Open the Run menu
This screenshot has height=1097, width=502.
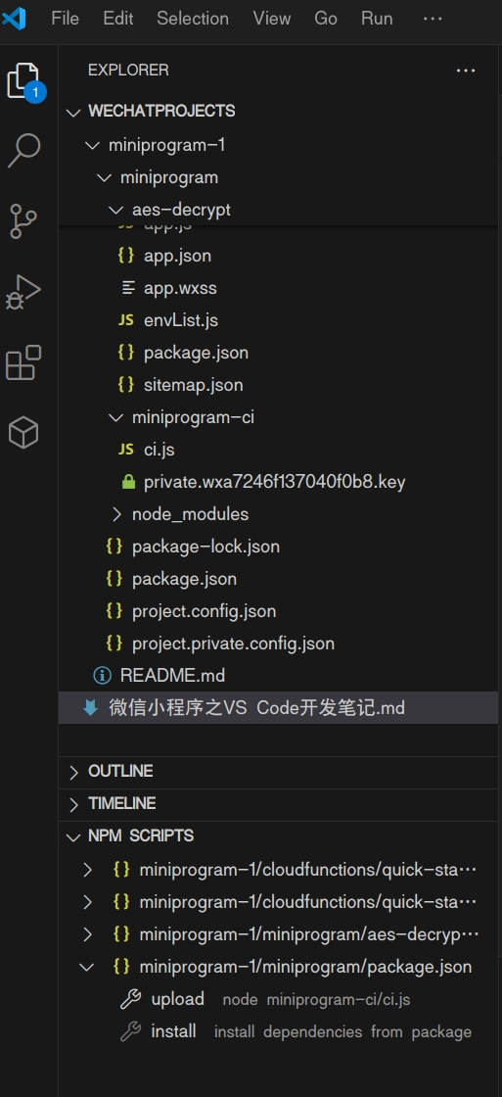(x=377, y=19)
